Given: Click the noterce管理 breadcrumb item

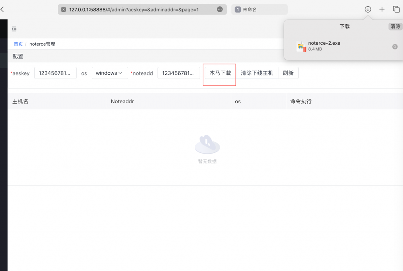Looking at the screenshot, I should (x=42, y=44).
